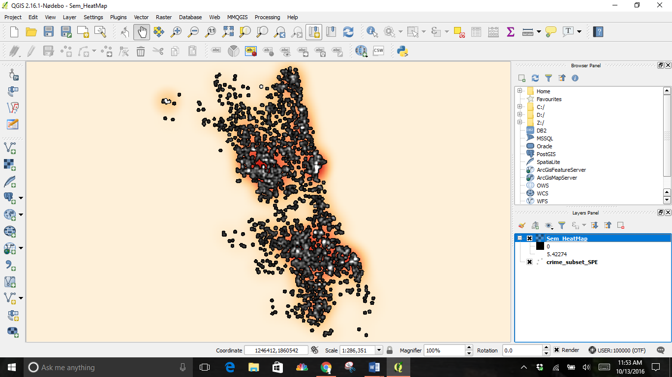Activate the Identify Features tool

372,32
